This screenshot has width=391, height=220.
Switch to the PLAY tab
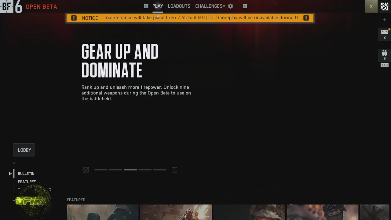point(158,6)
